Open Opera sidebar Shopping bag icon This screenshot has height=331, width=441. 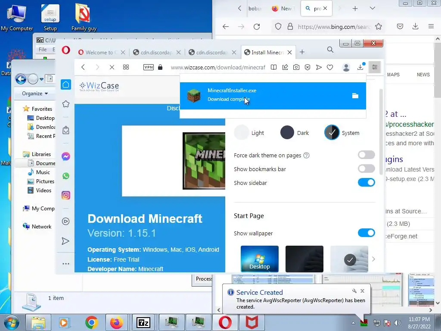[66, 130]
